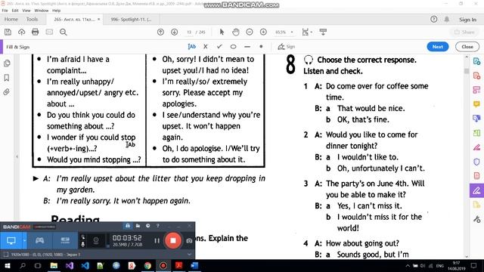The width and height of the screenshot is (484, 272).
Task: Open the File menu
Action: pyautogui.click(x=5, y=10)
